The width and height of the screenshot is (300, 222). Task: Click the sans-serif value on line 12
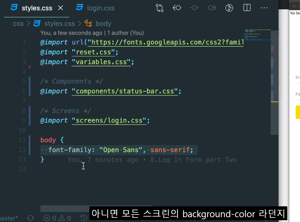point(170,150)
